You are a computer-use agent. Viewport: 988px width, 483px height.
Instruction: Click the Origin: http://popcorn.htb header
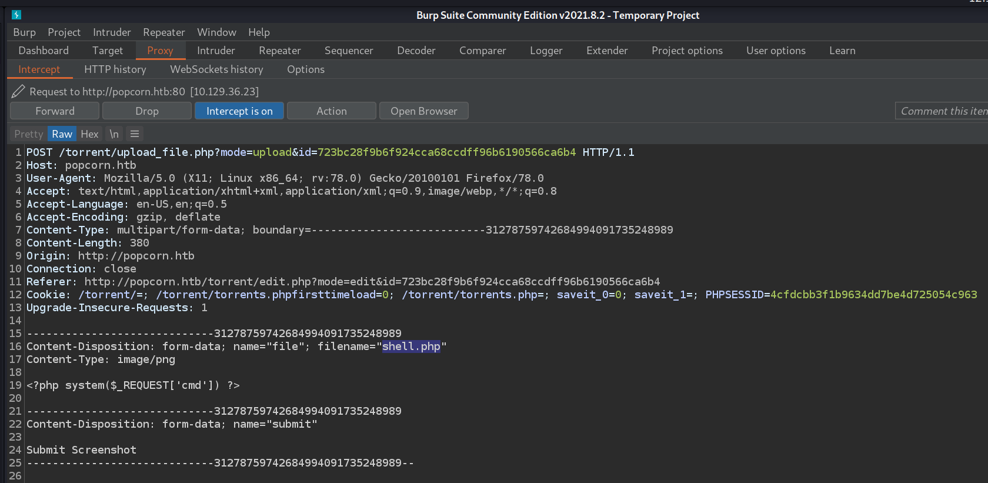110,256
